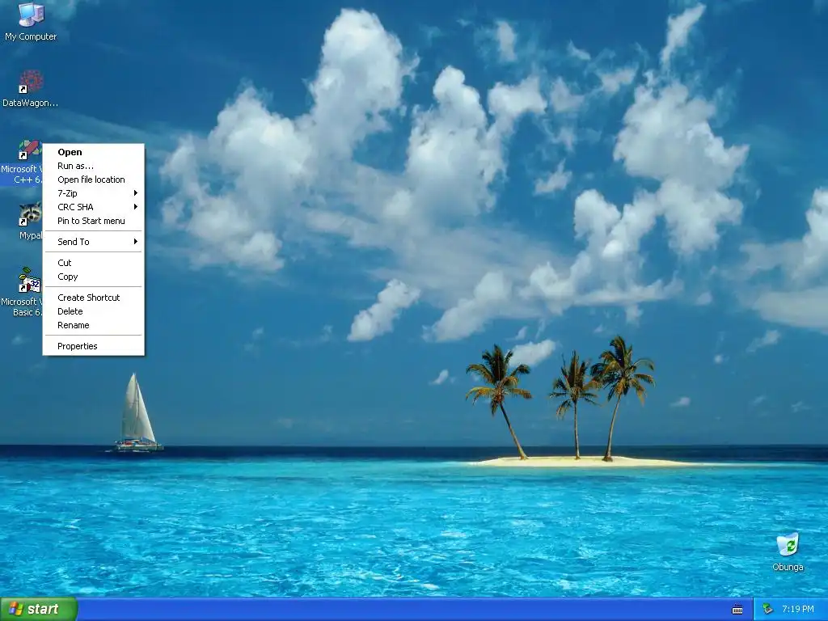Open the Start menu

pos(39,609)
